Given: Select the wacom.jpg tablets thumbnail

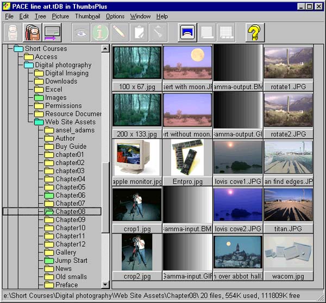Looking at the screenshot, I should tap(289, 252).
